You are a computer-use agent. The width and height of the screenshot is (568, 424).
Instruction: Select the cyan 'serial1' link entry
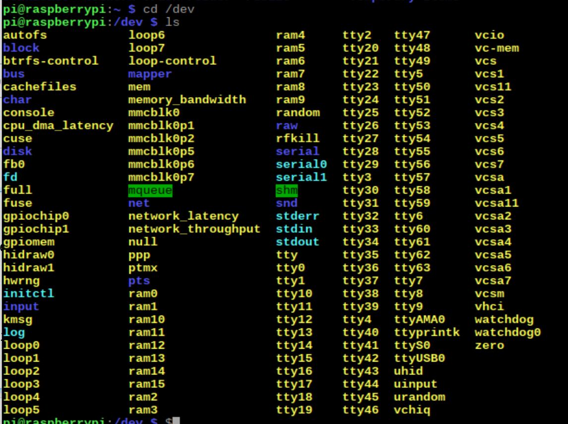click(x=301, y=177)
